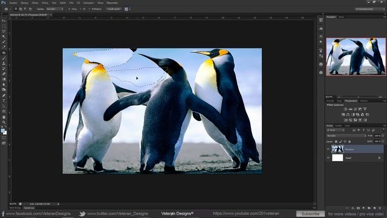The width and height of the screenshot is (387, 218).
Task: Open the layer opacity slider dropdown
Action: 383,136
